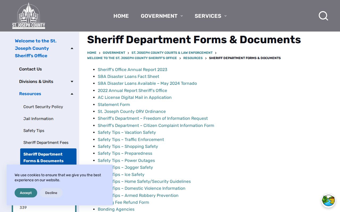Click Courts & Law Enforcement breadcrumb
The width and height of the screenshot is (340, 212).
(x=172, y=53)
